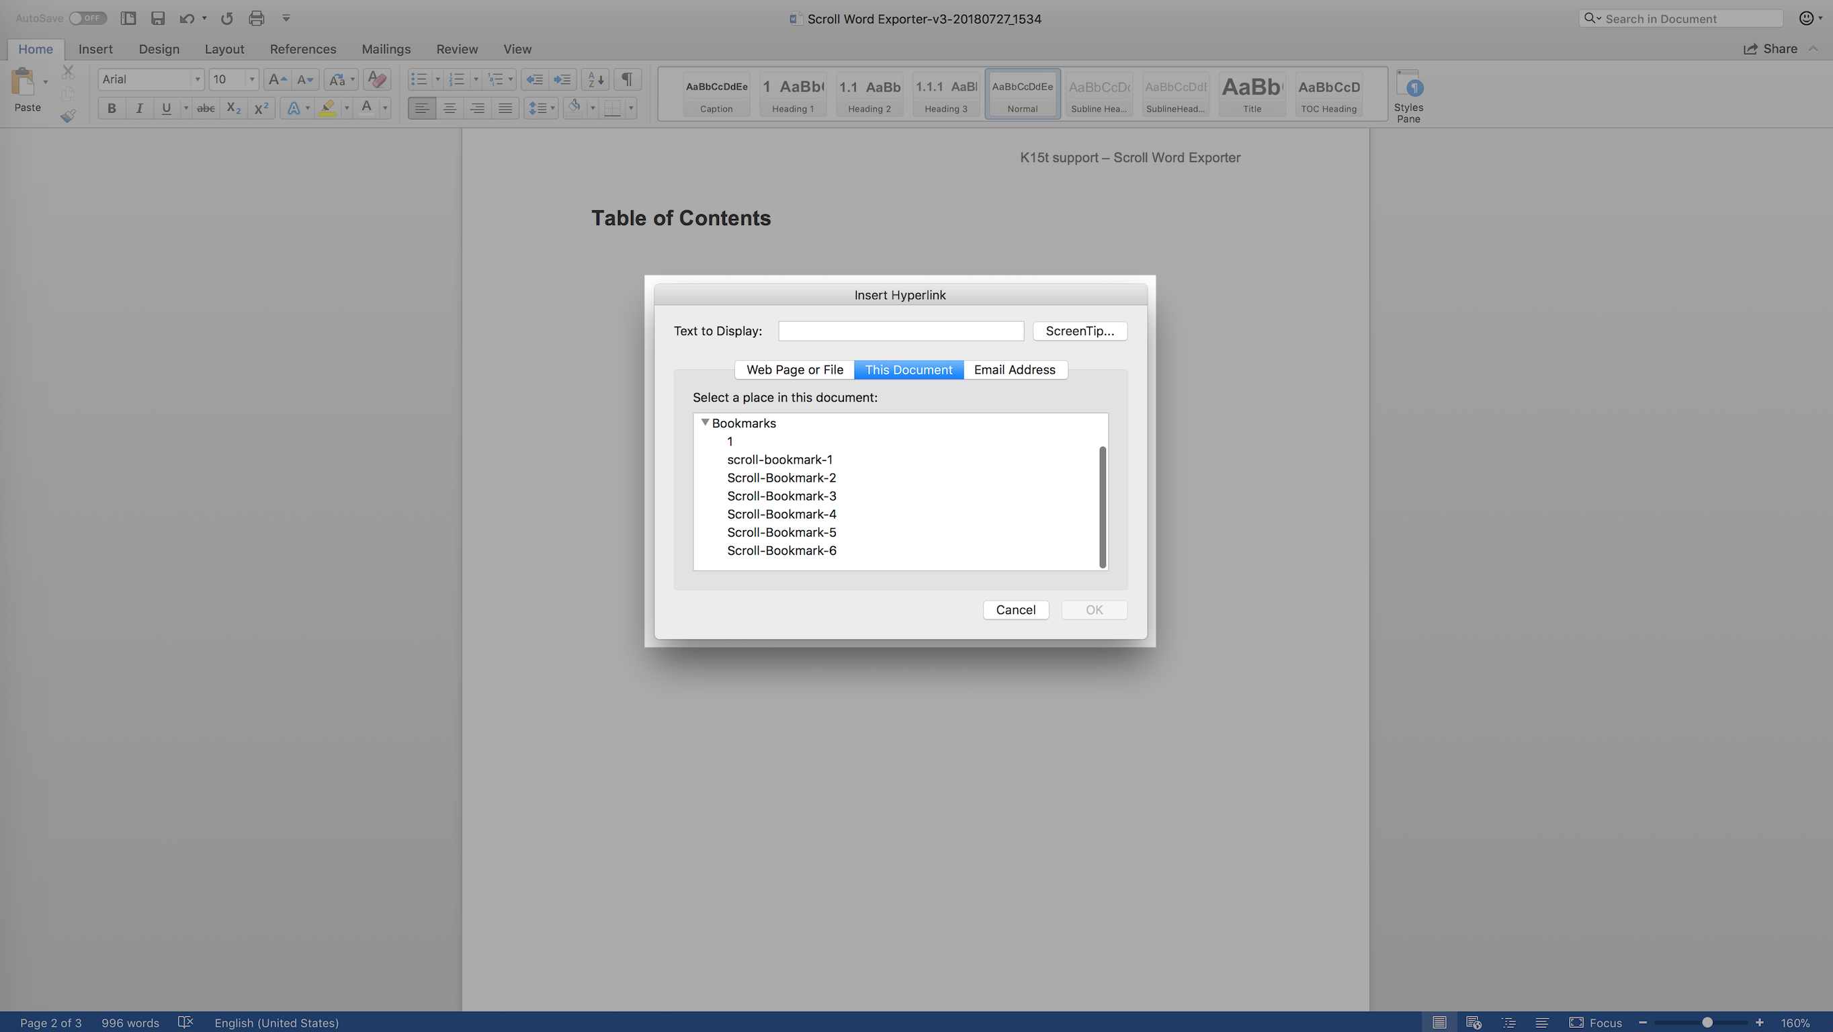This screenshot has height=1032, width=1833.
Task: Click the Save icon in title bar
Action: pyautogui.click(x=158, y=19)
